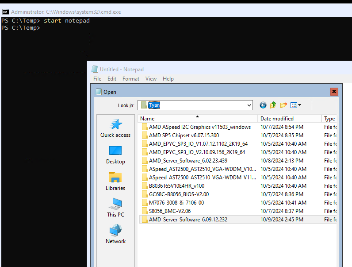This screenshot has height=267, width=352.
Task: Select This PC in places bar
Action: point(115,208)
